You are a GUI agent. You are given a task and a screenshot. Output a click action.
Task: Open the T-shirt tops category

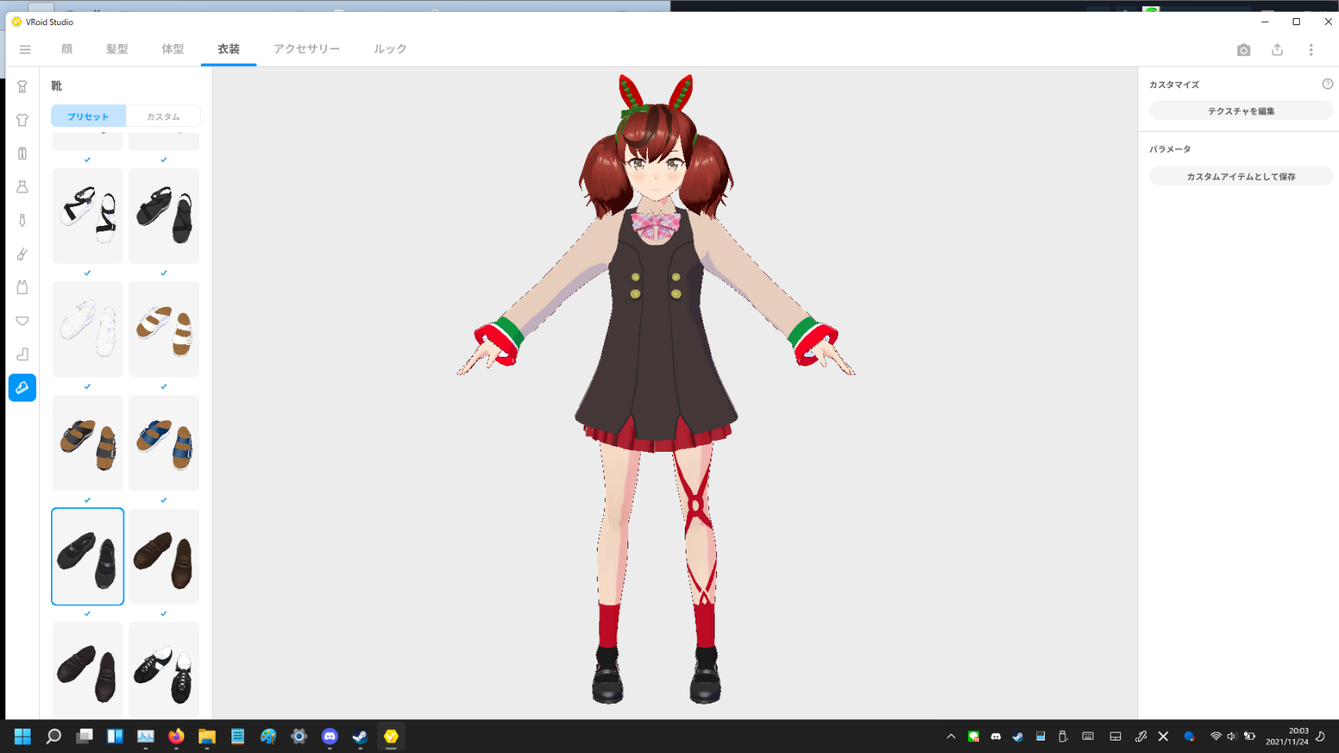(x=22, y=120)
